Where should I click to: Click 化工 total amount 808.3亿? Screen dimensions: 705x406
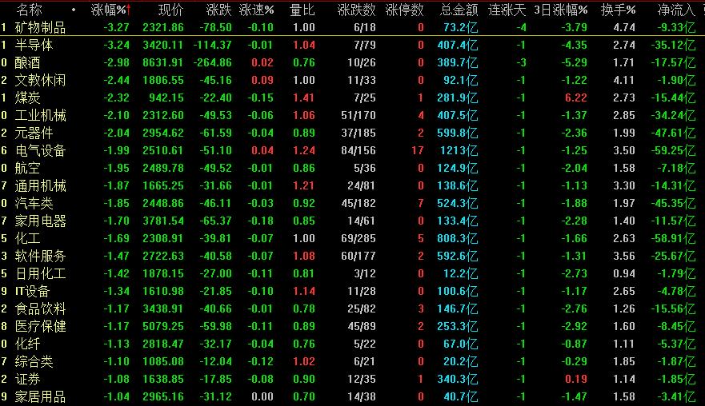(x=457, y=238)
